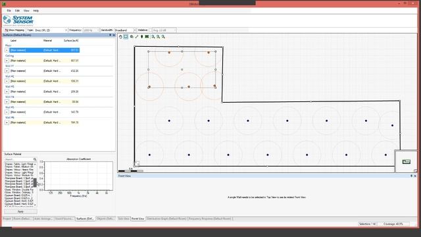Click the axis origin icon at room corner
Screen dimensions: 421x237
pos(137,163)
